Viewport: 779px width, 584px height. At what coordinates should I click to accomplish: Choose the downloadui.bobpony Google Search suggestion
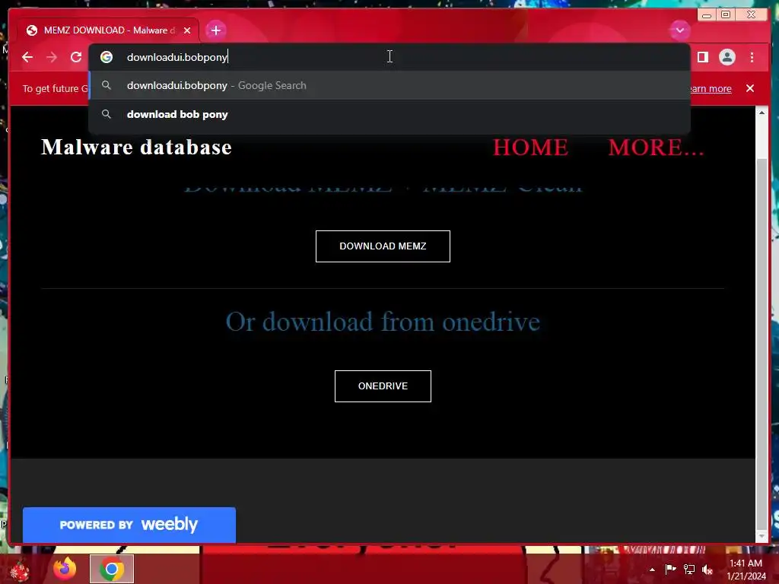coord(389,85)
